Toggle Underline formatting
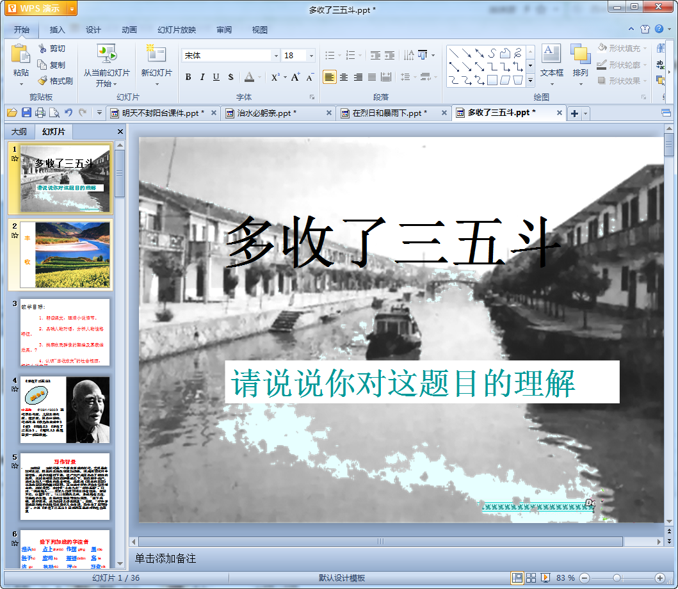 (x=216, y=77)
